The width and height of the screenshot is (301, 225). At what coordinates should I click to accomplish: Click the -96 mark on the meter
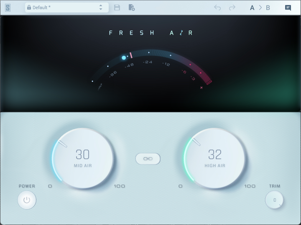tap(113, 74)
